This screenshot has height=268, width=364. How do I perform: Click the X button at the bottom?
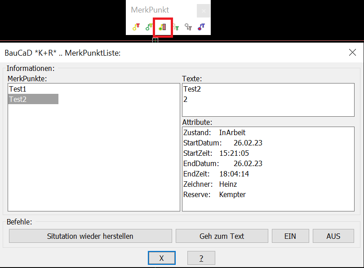[x=162, y=258]
